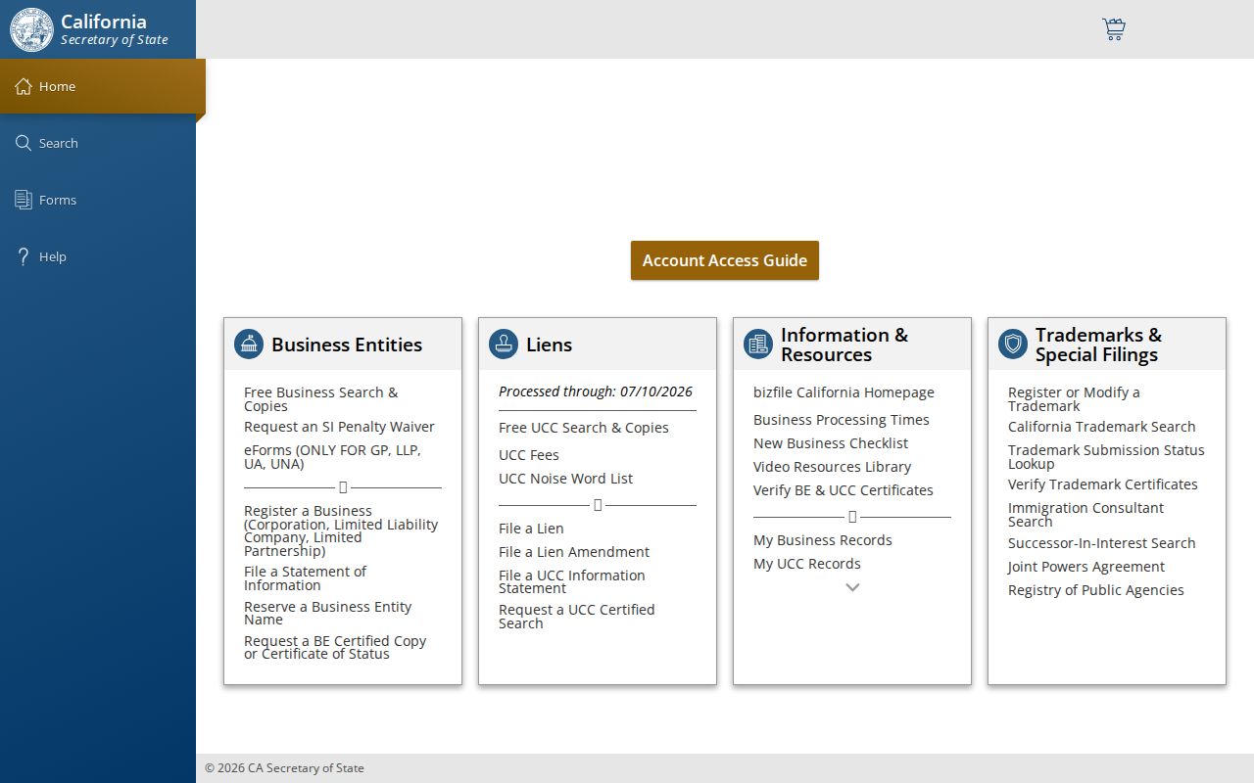Click the 2026 CA Secretary of State footer
1254x783 pixels.
pyautogui.click(x=284, y=768)
